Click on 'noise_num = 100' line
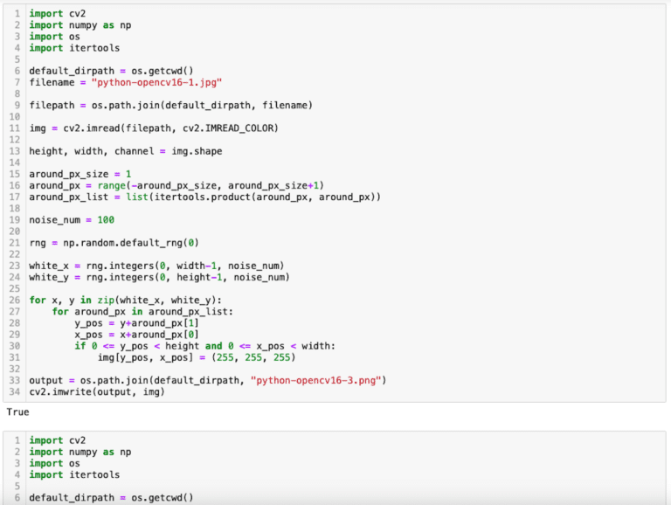The width and height of the screenshot is (671, 505). click(72, 219)
